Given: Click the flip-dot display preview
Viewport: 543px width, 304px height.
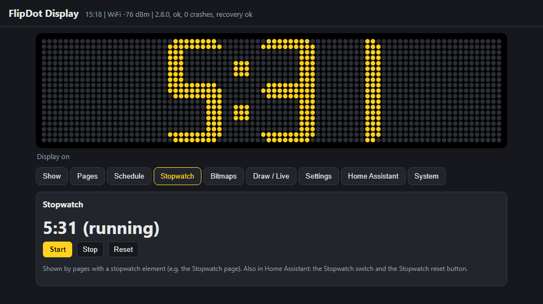Looking at the screenshot, I should 271,91.
